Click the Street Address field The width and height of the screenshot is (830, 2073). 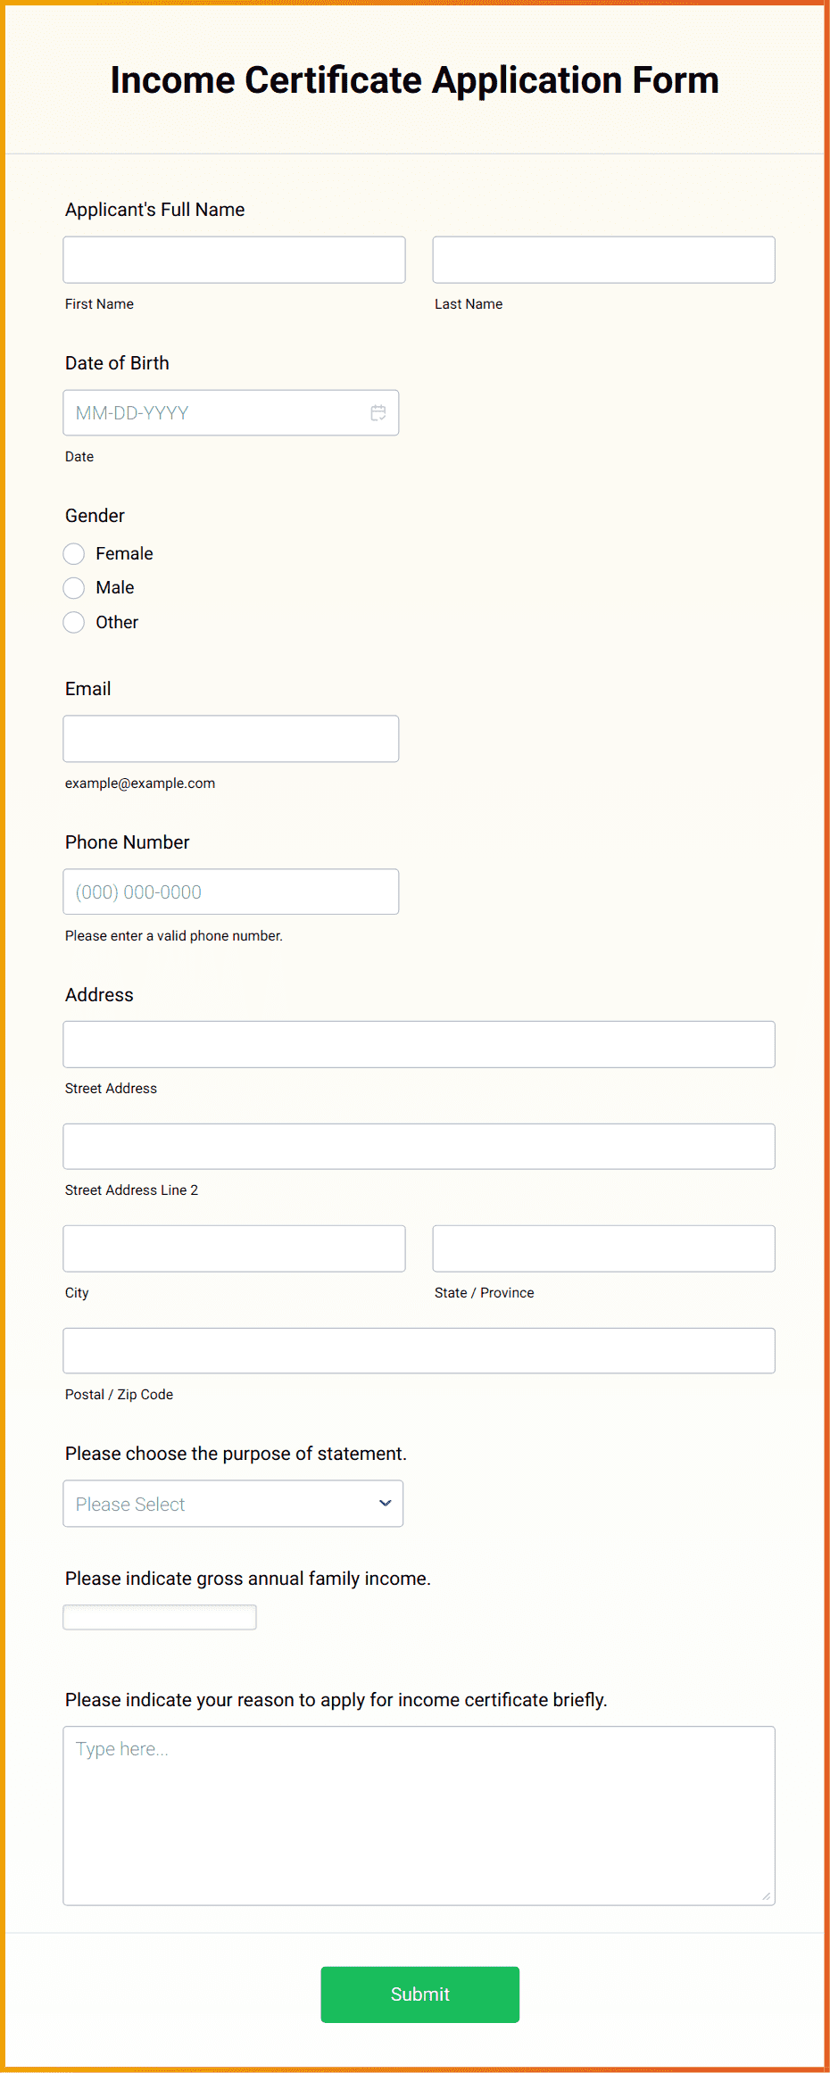coord(419,1043)
